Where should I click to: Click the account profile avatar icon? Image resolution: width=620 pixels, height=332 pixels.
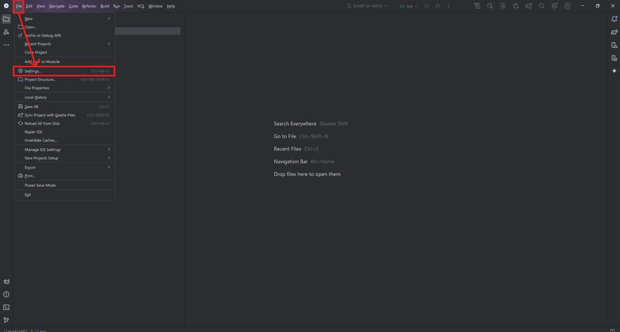[567, 6]
